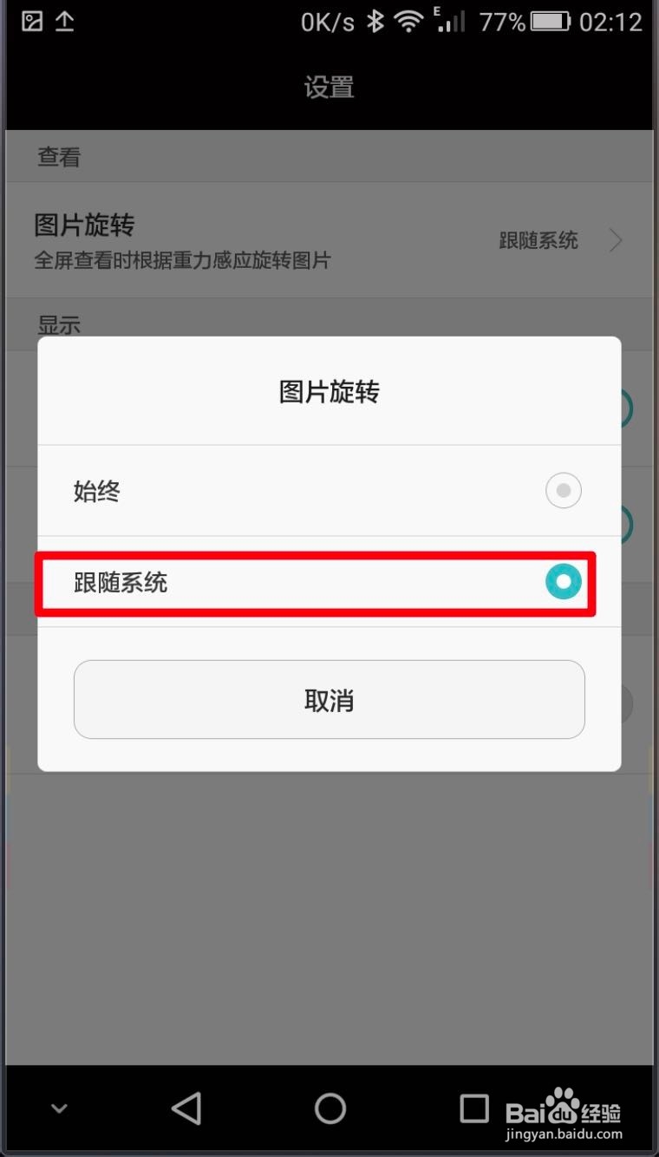This screenshot has width=659, height=1157.
Task: Tap the Android back navigation triangle
Action: pos(186,1108)
